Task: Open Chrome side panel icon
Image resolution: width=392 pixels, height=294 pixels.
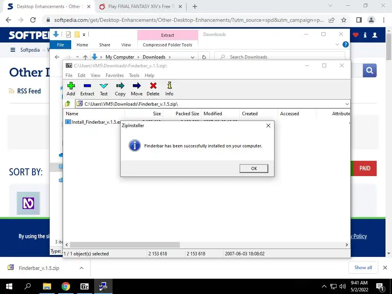Action: (359, 20)
